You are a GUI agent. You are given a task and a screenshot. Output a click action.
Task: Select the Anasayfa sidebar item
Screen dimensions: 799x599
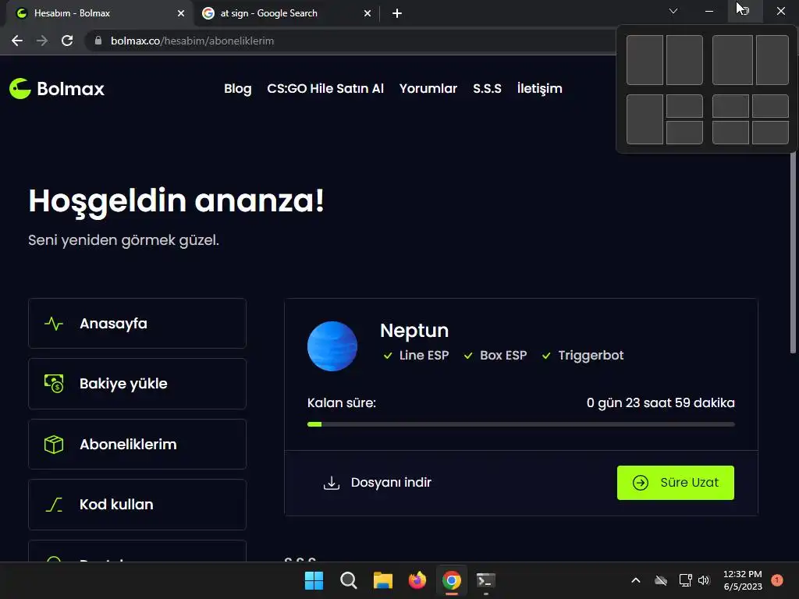137,324
